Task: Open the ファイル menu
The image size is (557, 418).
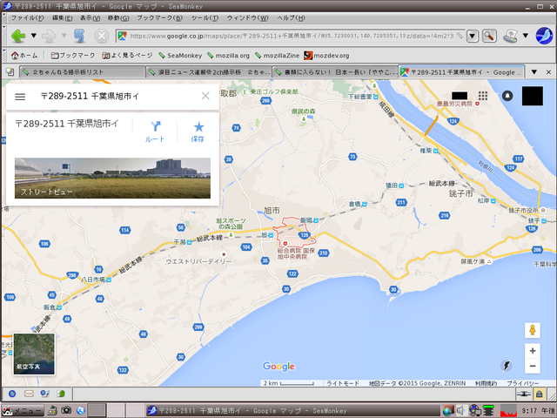Action: [x=27, y=17]
